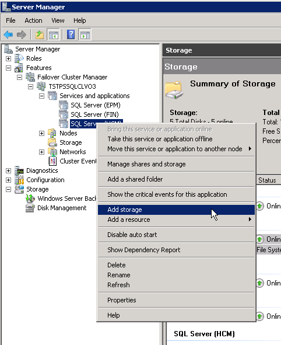Click the Nodes folder icon
The height and width of the screenshot is (345, 281).
[x=52, y=133]
